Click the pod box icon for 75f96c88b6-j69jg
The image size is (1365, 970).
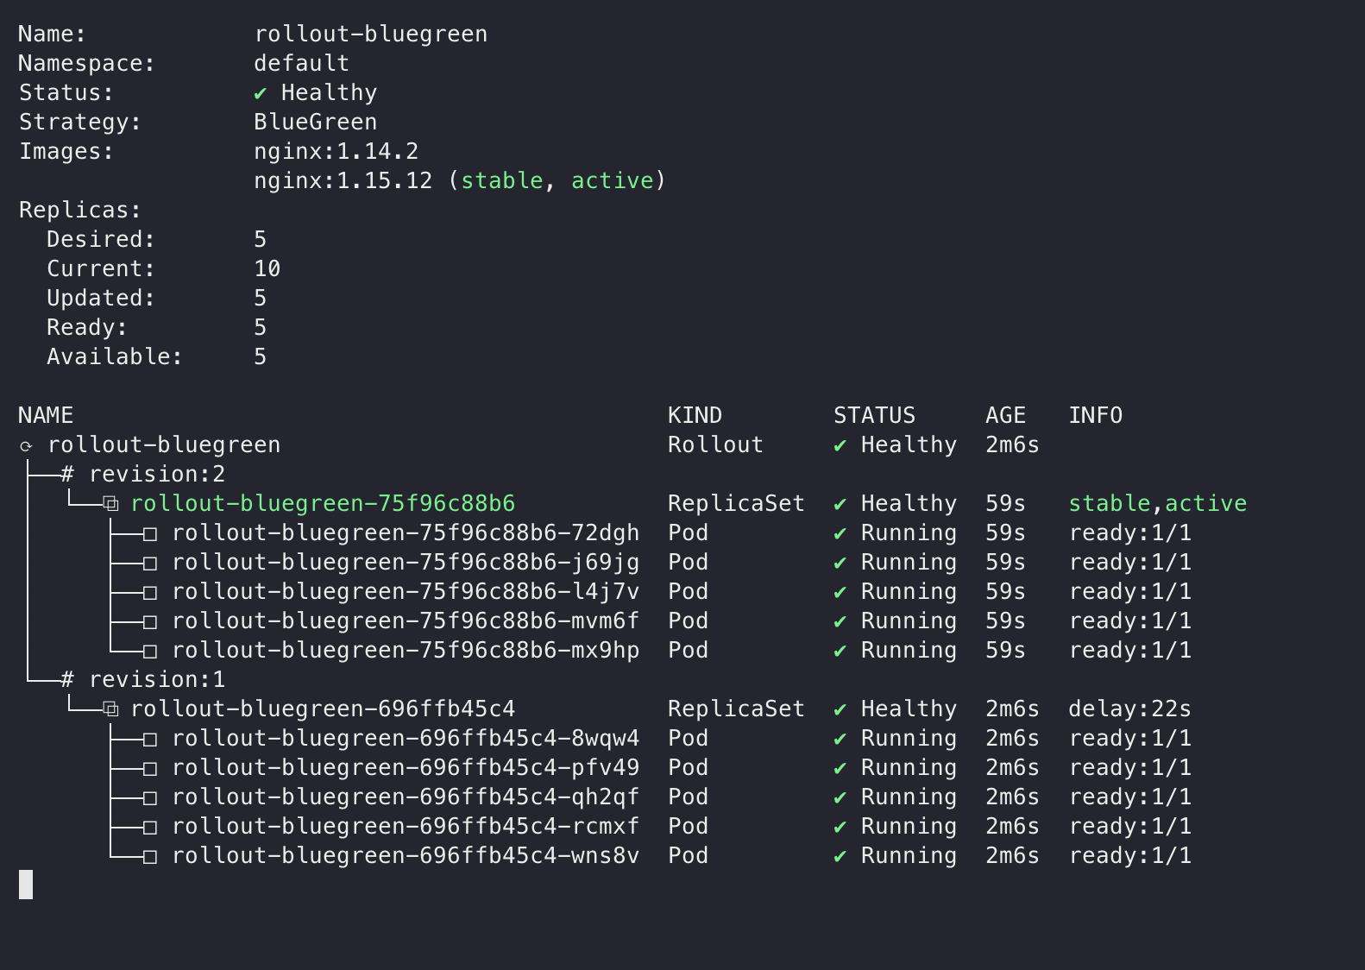point(150,564)
